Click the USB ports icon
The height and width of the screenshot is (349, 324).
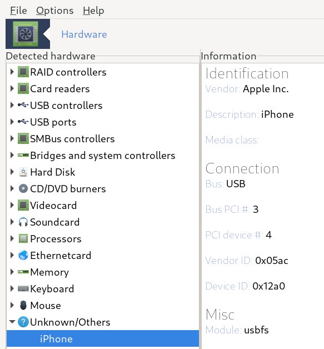[23, 121]
